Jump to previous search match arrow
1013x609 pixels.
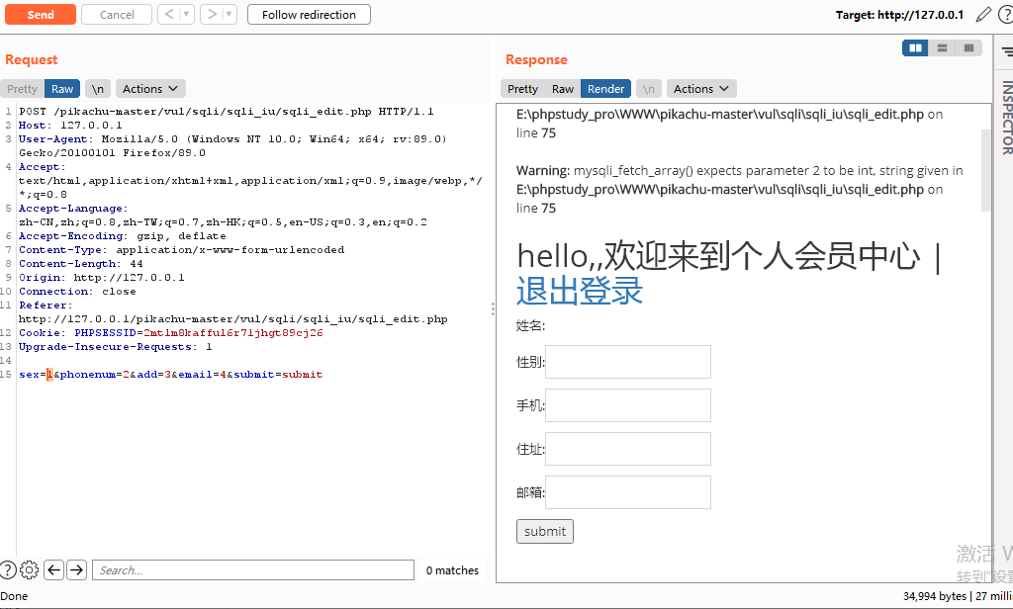54,569
